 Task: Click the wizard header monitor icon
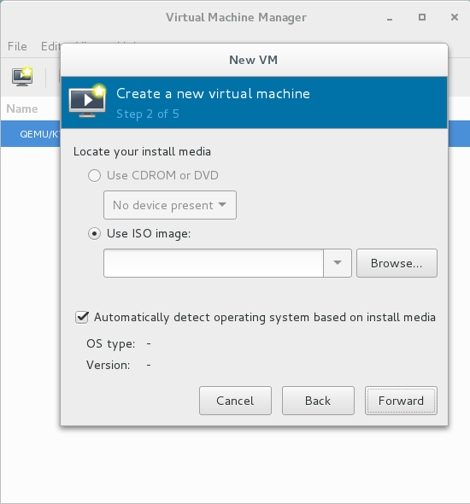point(87,102)
